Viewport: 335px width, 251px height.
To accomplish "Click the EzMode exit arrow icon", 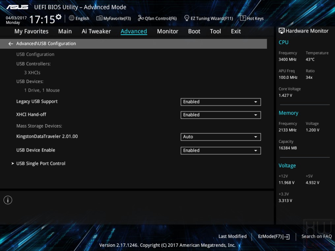I will point(287,237).
